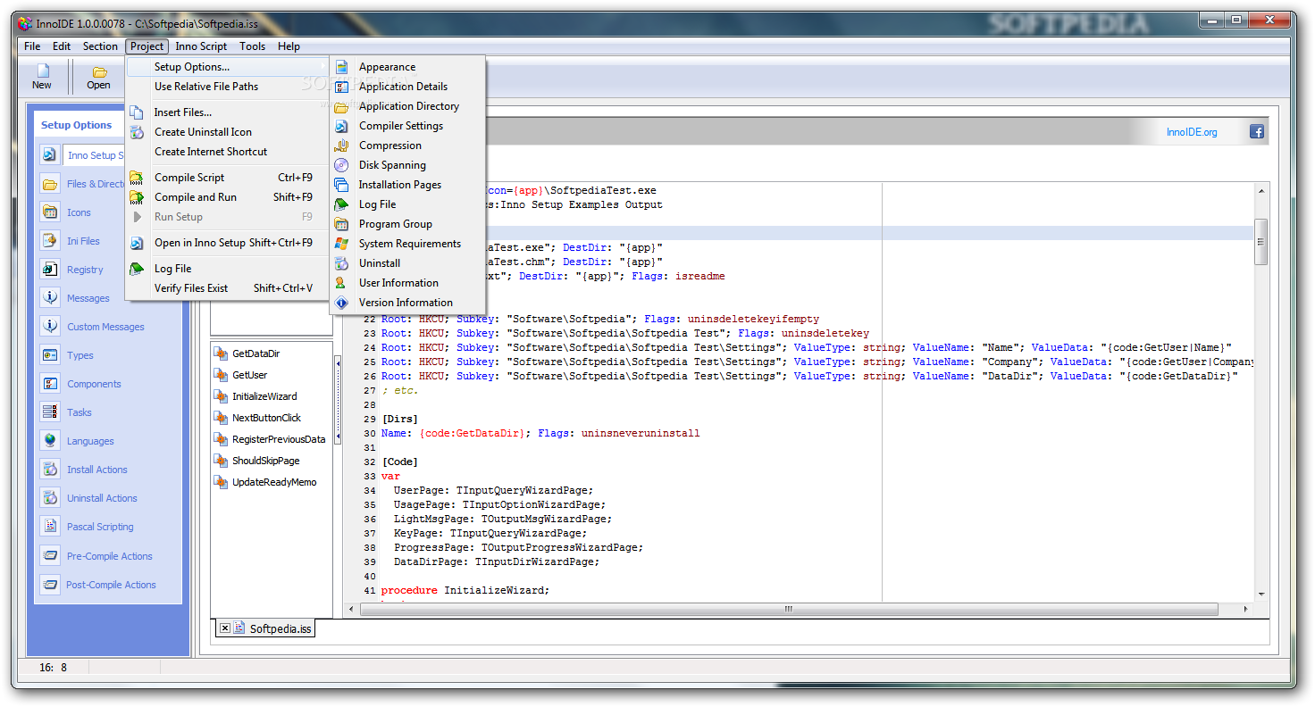Close the Softpedia.iss tab
This screenshot has width=1315, height=707.
pyautogui.click(x=224, y=628)
